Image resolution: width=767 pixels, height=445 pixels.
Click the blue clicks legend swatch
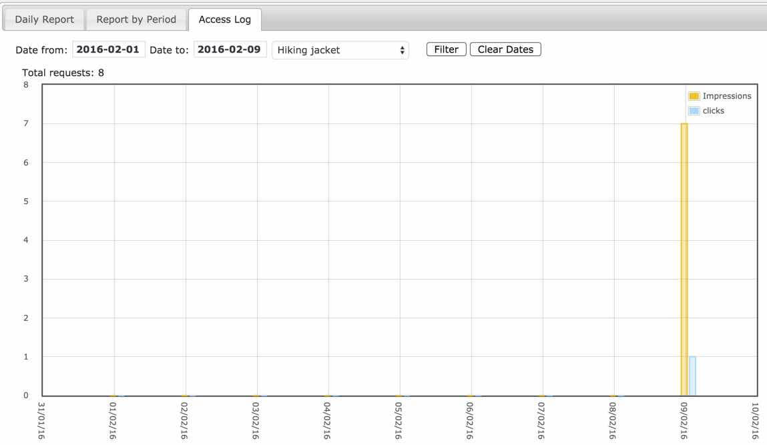point(694,111)
